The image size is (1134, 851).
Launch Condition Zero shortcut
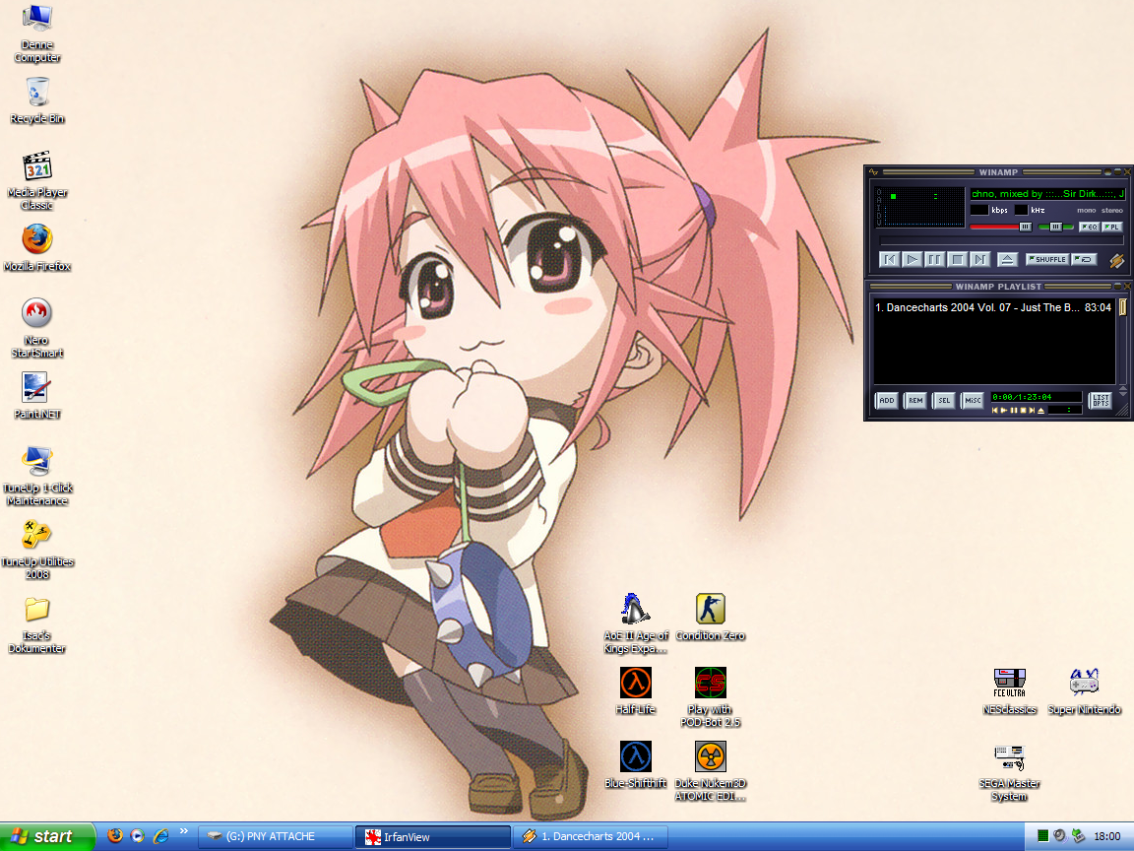[x=710, y=618]
